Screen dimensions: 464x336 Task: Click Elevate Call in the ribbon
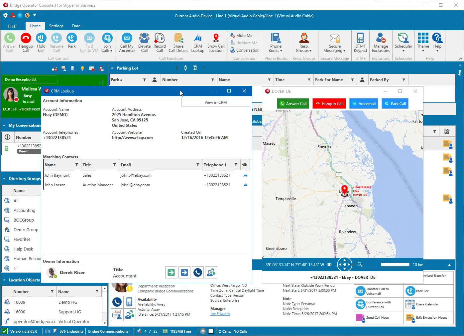144,39
